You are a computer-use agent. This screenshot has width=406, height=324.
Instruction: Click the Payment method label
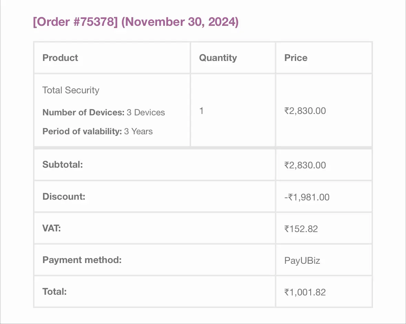pyautogui.click(x=82, y=260)
